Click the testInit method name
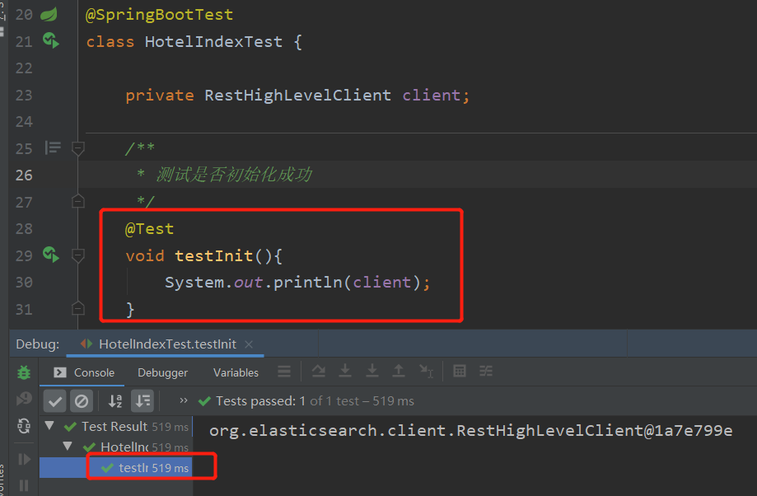 click(x=213, y=255)
